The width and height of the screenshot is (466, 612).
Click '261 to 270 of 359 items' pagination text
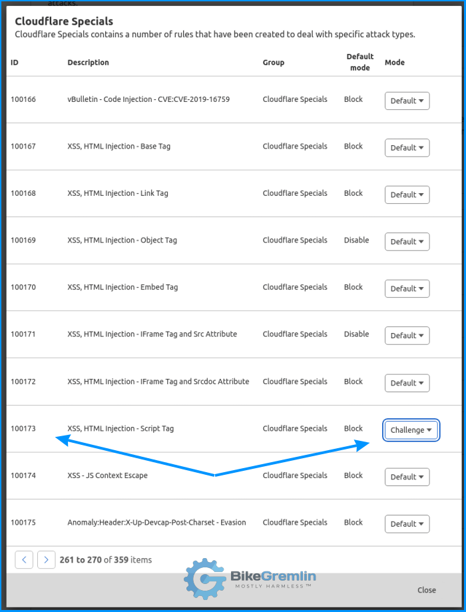point(105,559)
